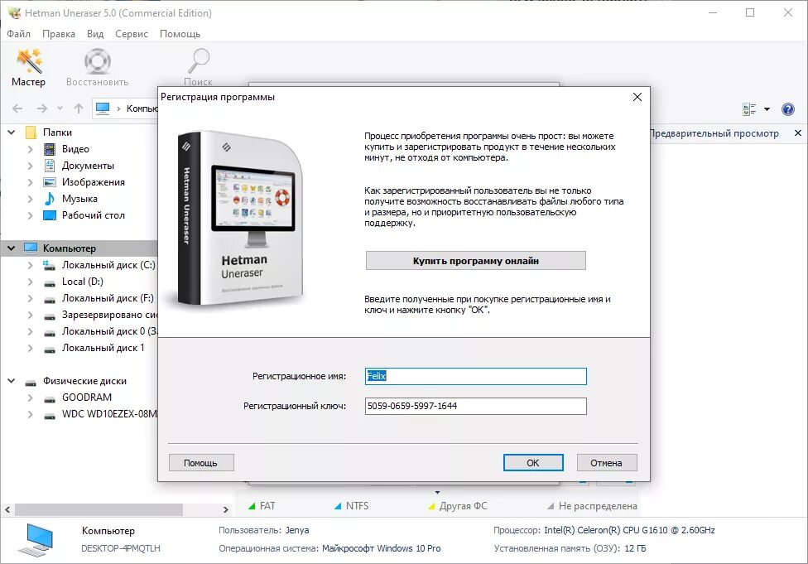Open the Файл menu
808x564 pixels.
18,33
